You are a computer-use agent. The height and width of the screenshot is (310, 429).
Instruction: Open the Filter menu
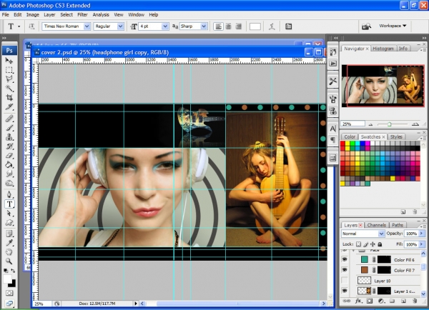click(82, 14)
